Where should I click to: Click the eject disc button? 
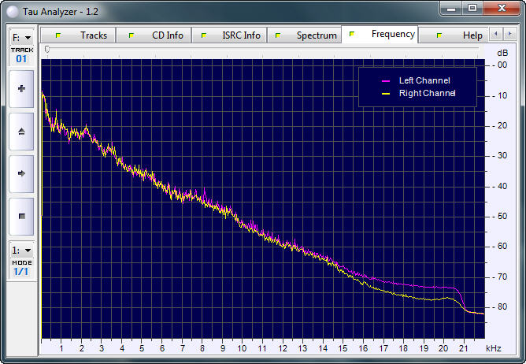click(21, 132)
